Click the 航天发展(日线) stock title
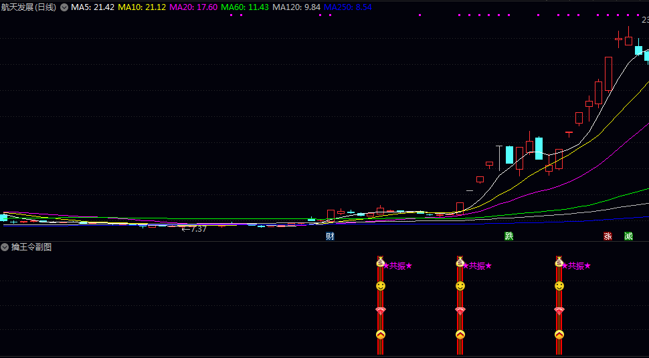 [29, 7]
